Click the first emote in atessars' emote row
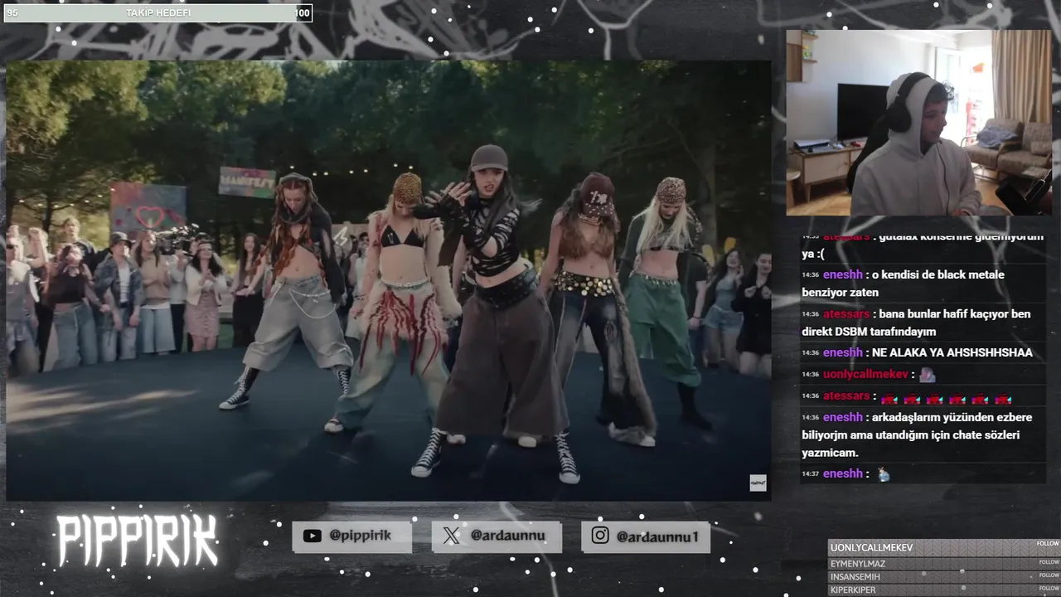Viewport: 1061px width, 597px height. tap(889, 399)
